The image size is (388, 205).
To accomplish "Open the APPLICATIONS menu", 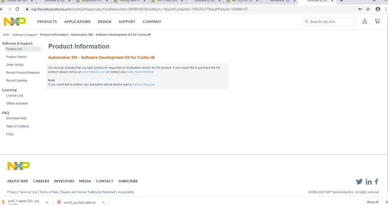I will pos(77,22).
